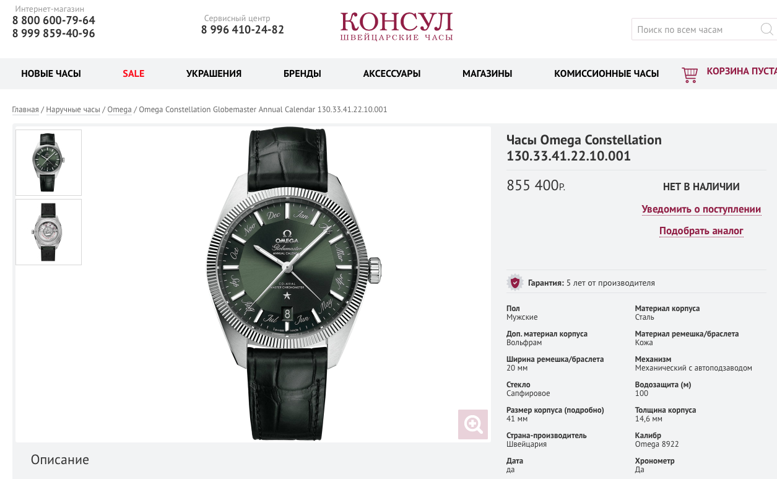
Task: Click the warranty shield badge icon
Action: pyautogui.click(x=514, y=283)
